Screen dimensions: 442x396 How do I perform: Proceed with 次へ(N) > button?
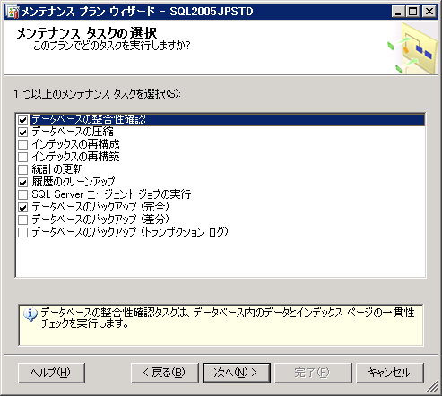237,373
